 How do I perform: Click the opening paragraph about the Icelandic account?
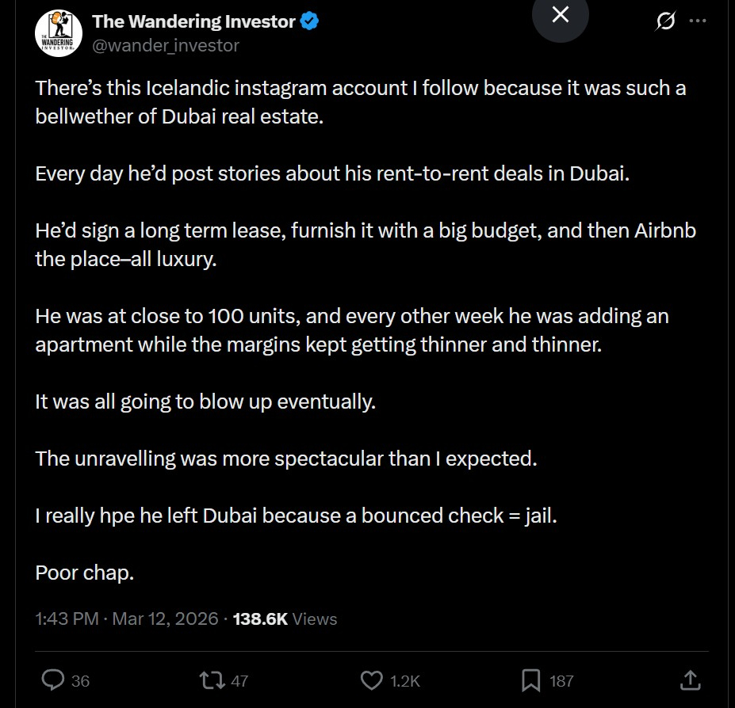(360, 102)
